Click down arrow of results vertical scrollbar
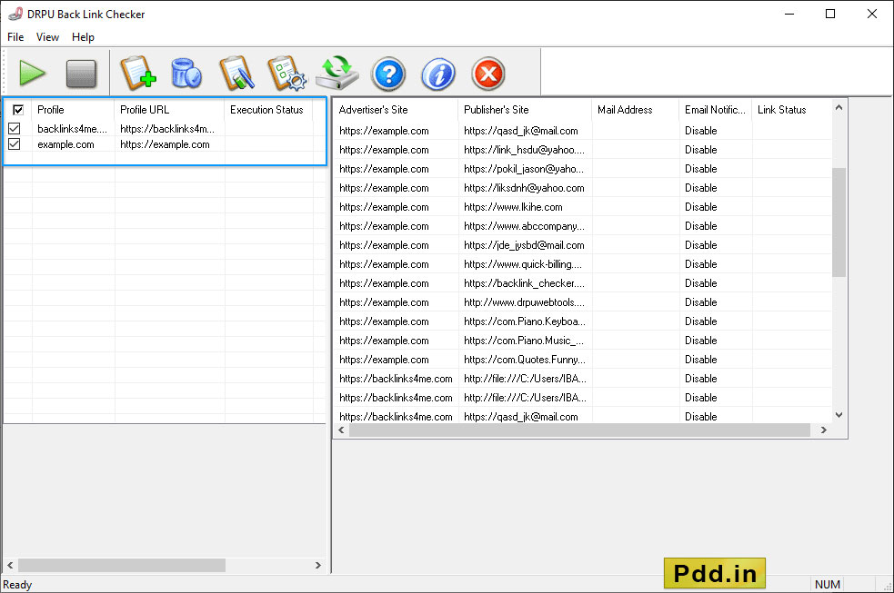The height and width of the screenshot is (593, 894). click(839, 415)
